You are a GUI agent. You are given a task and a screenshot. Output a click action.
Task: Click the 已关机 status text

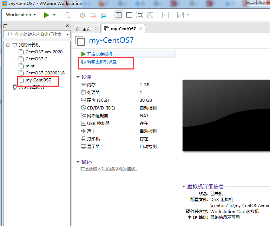217,194
